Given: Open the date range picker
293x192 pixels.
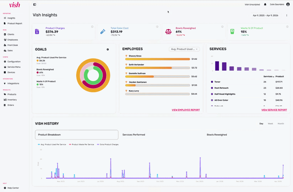Looking at the screenshot, I should pyautogui.click(x=265, y=15).
